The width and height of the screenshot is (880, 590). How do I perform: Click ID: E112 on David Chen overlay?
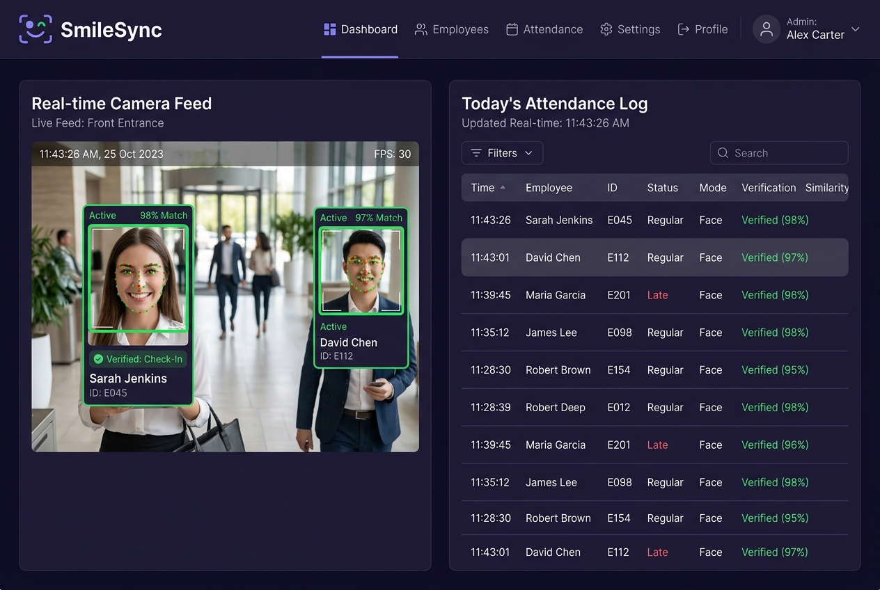pos(336,356)
